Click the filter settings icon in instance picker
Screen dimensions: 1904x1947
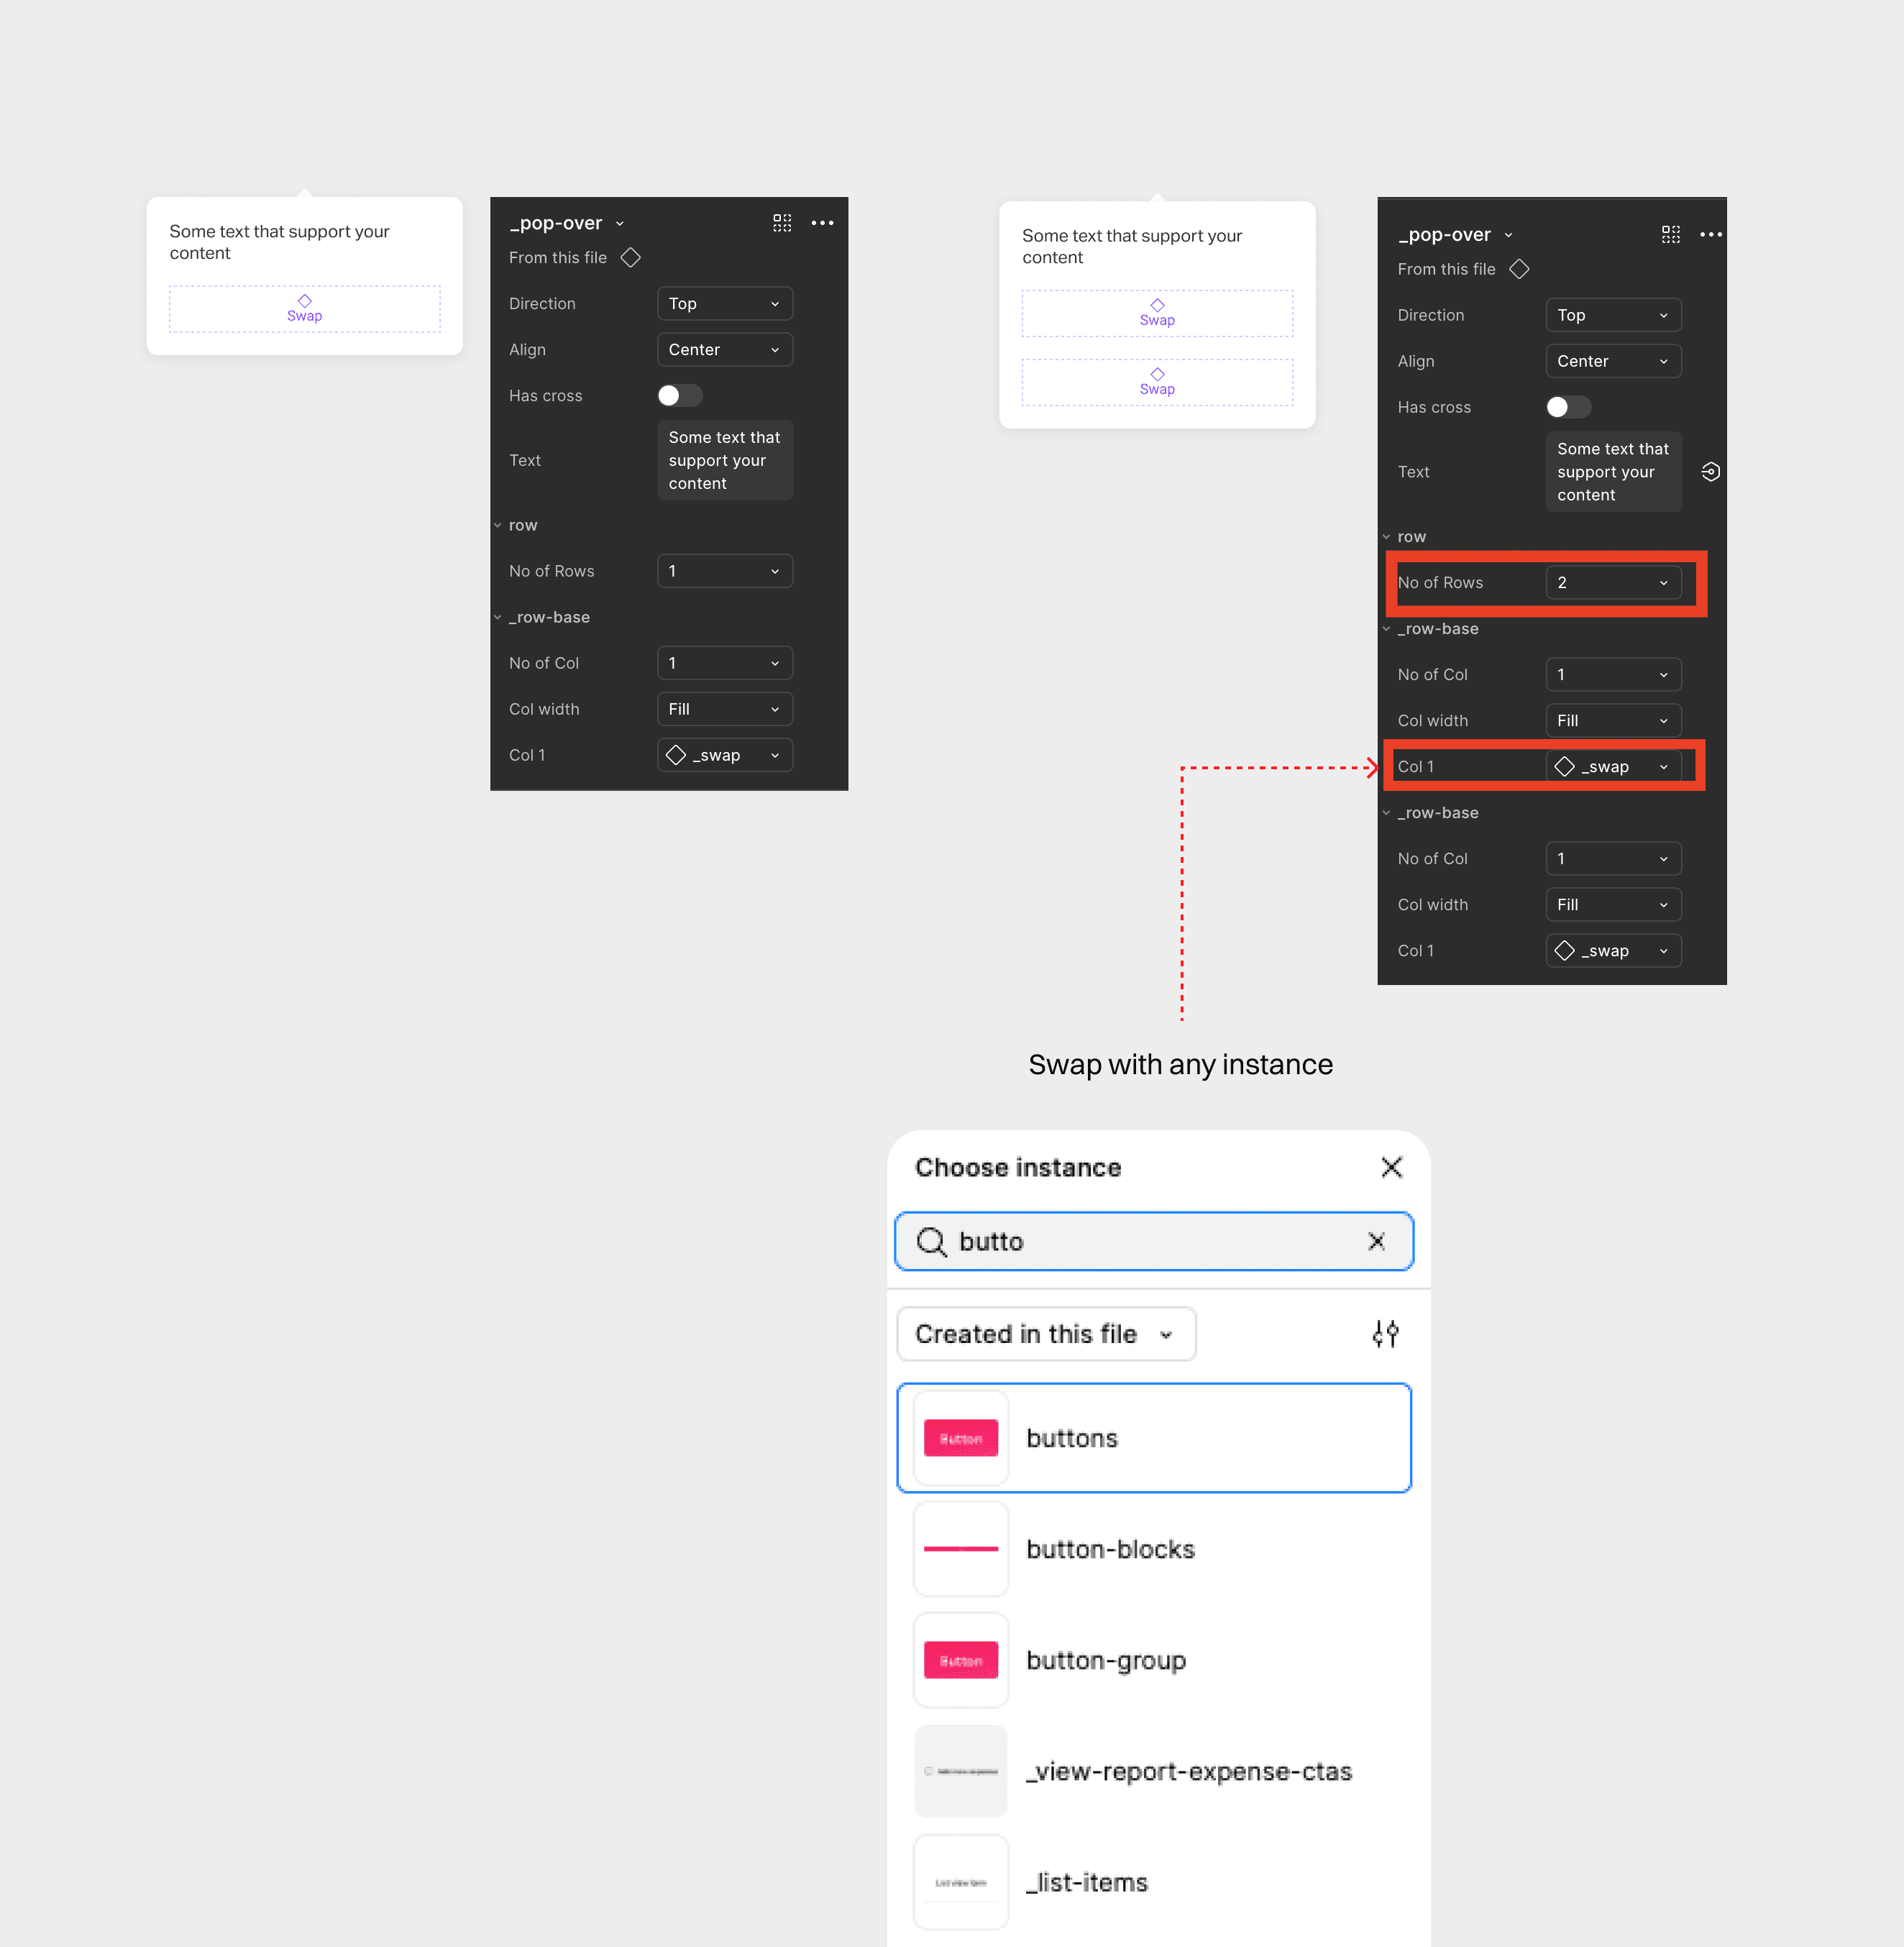(1385, 1333)
